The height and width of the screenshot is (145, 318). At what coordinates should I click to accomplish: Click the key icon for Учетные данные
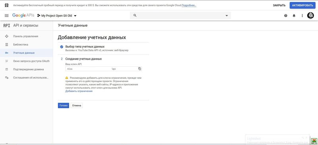point(7,53)
